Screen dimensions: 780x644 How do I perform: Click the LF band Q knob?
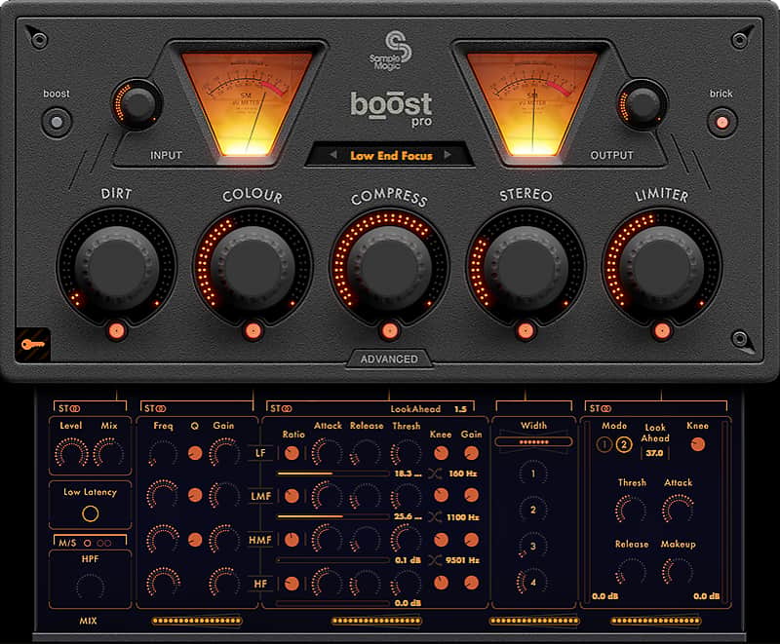pyautogui.click(x=195, y=453)
